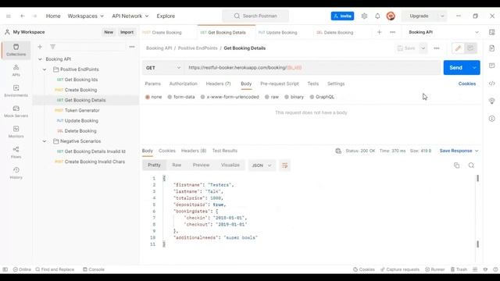The height and width of the screenshot is (281, 500).
Task: Open the collections panel three-dot options
Action: [132, 47]
